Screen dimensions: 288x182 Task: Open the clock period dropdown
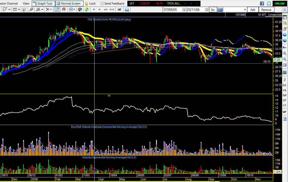74,10
